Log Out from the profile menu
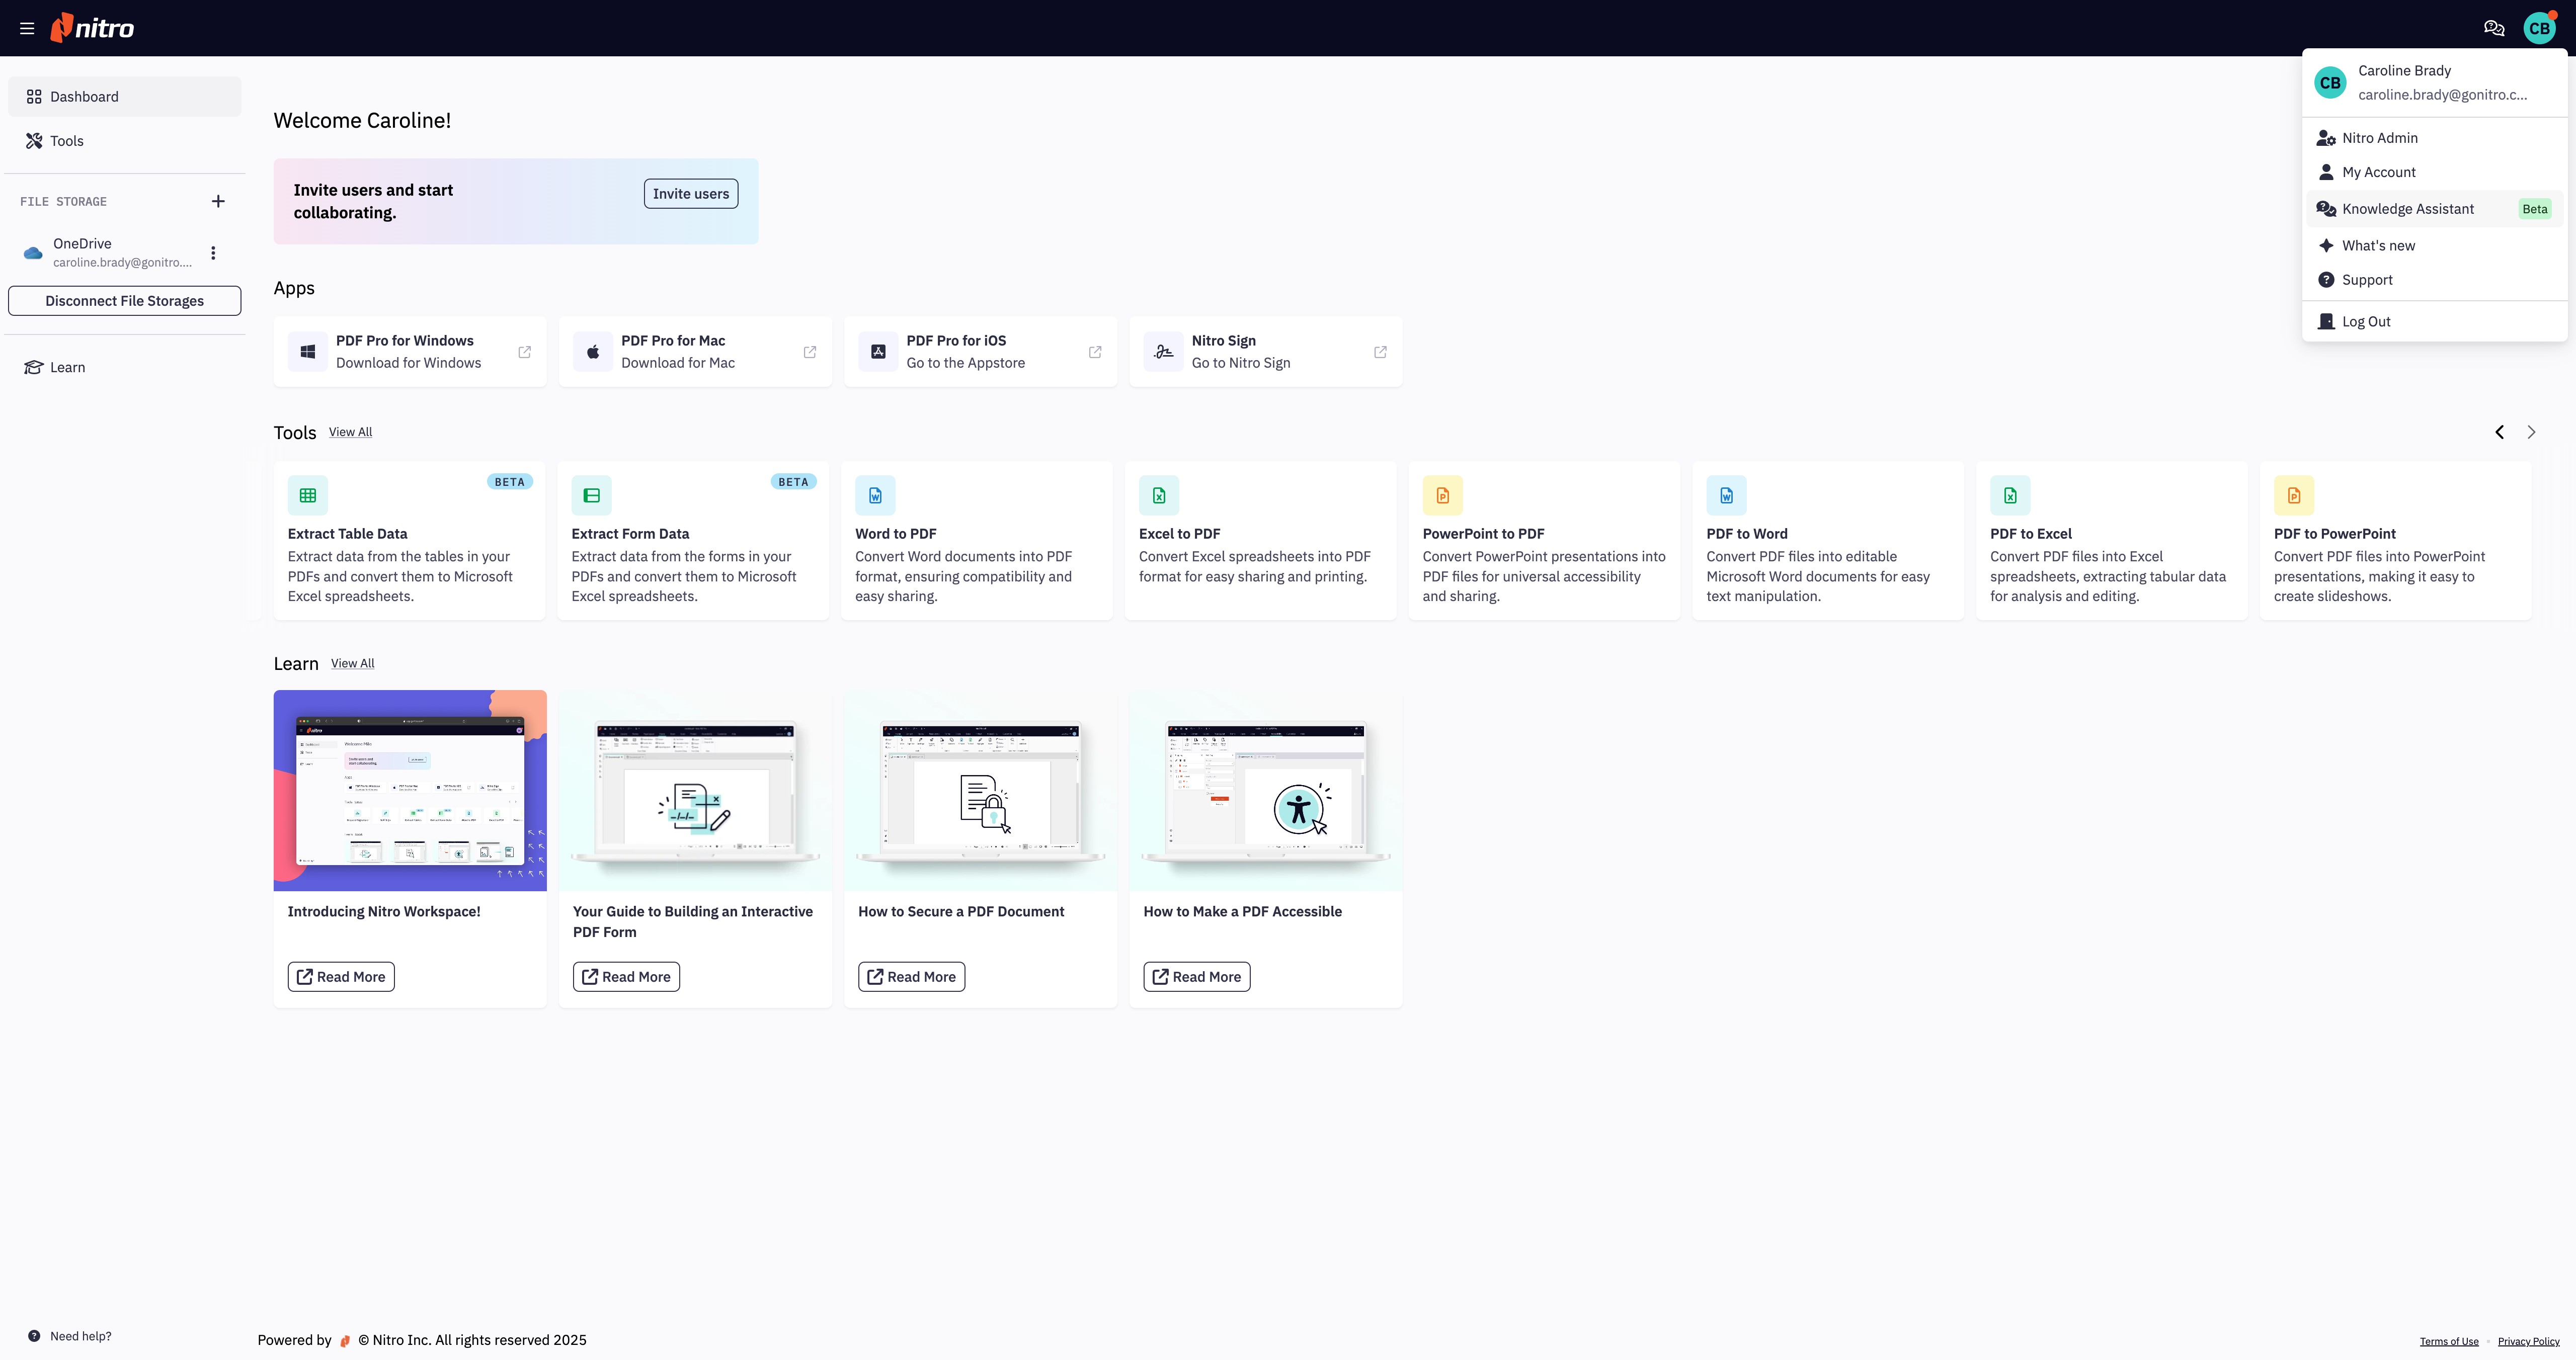Viewport: 2576px width, 1360px height. click(2434, 322)
